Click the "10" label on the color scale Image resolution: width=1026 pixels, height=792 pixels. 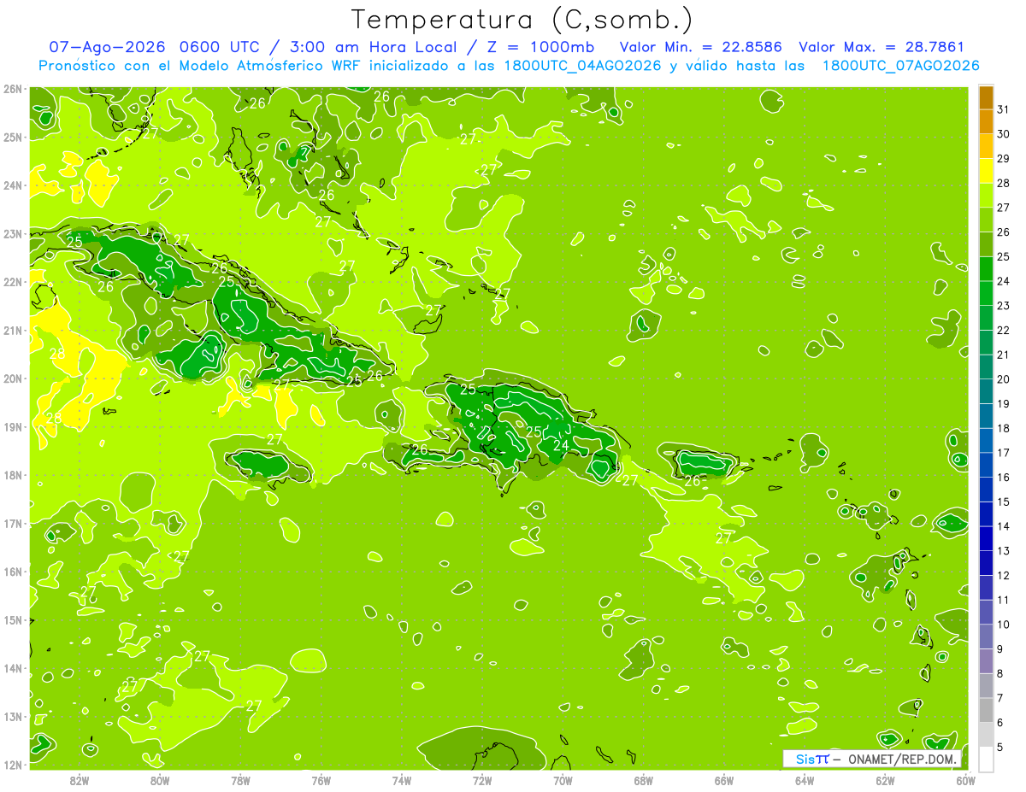pos(1004,624)
